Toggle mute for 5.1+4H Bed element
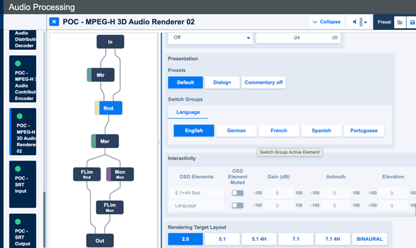Image resolution: width=416 pixels, height=248 pixels. coord(237,193)
